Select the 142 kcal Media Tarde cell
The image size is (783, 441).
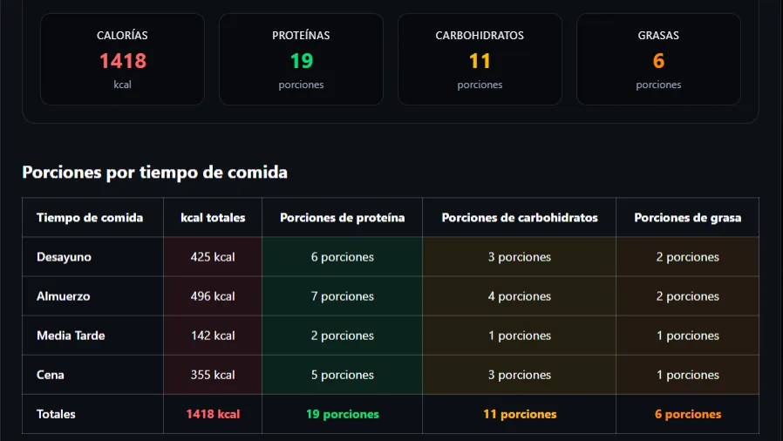(213, 336)
